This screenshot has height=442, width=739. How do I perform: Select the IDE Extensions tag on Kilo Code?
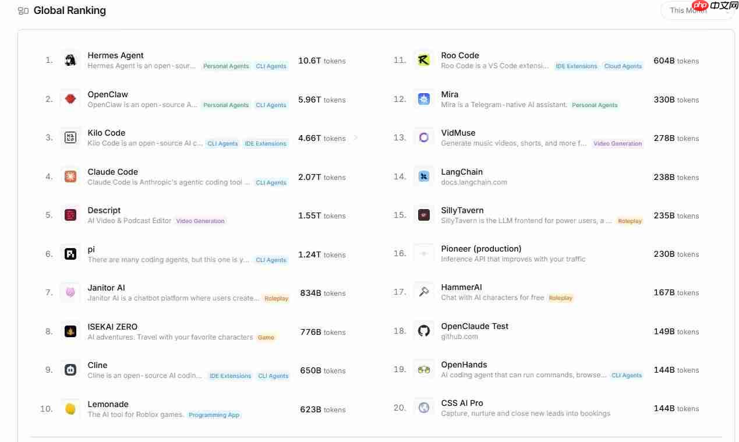click(266, 144)
